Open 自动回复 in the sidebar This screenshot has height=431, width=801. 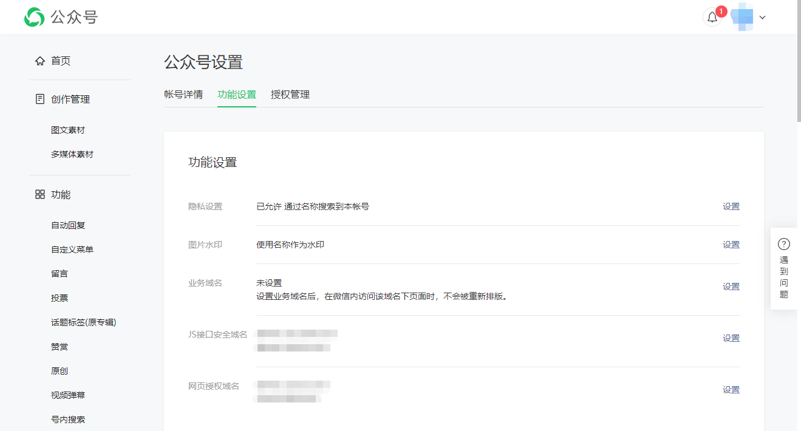coord(67,225)
